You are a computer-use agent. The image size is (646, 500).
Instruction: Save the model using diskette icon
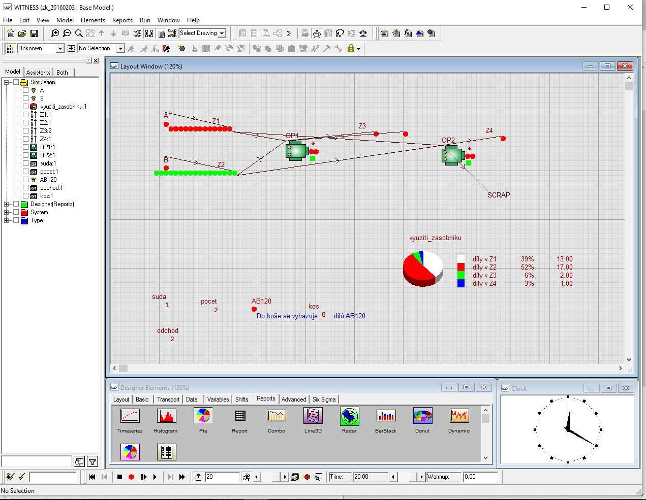(34, 34)
